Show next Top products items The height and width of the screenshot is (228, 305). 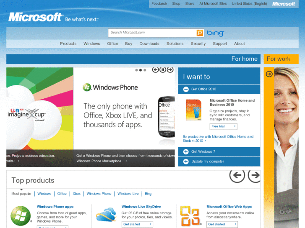[x=254, y=175]
